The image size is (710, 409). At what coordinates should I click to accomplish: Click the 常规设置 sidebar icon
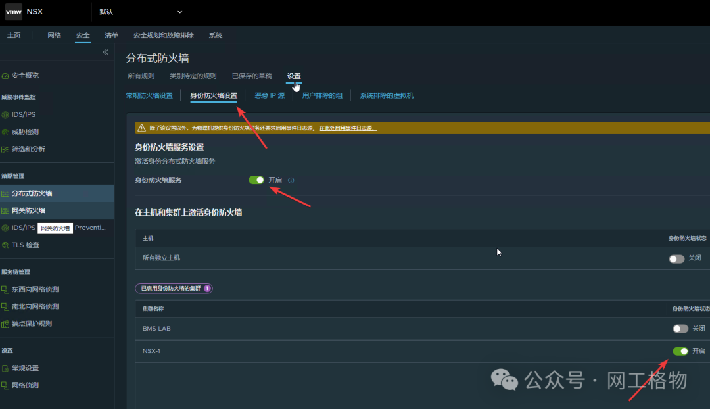[5, 368]
